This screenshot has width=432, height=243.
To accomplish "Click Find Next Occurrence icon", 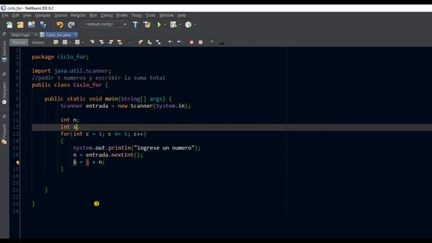I will 111,42.
